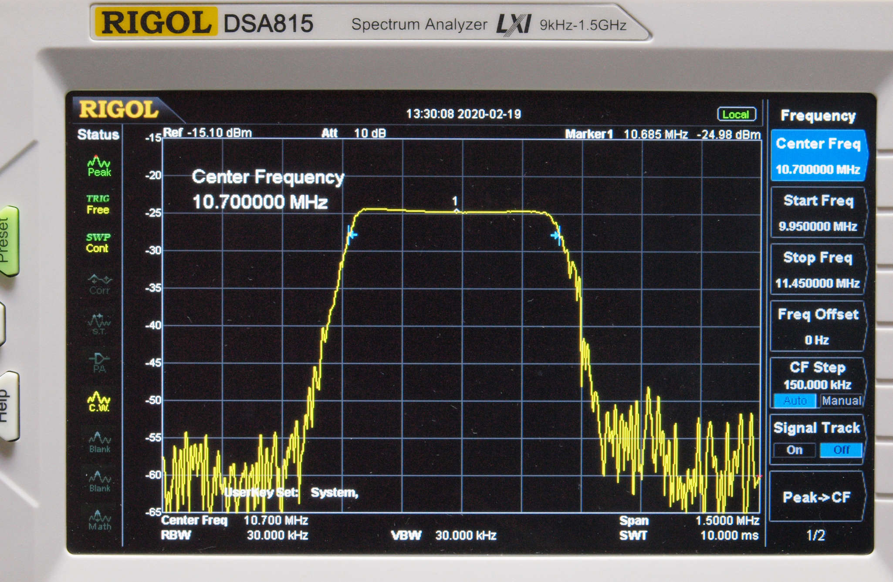Click the SWP Cont sweep icon
Image resolution: width=893 pixels, height=582 pixels.
98,243
